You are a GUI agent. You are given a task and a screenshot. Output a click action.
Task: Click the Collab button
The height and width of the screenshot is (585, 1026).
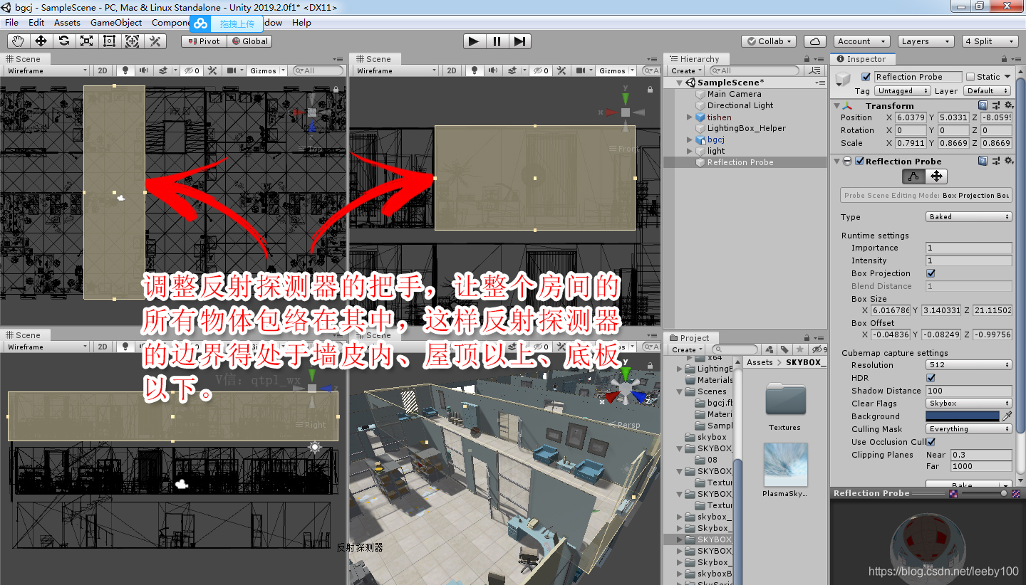coord(769,41)
